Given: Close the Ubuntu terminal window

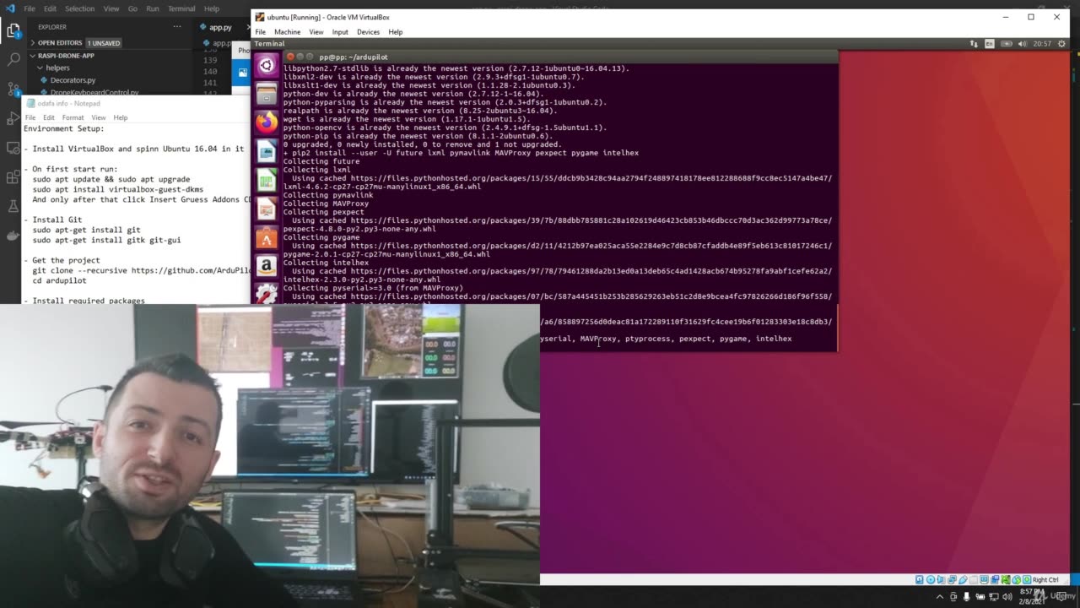Looking at the screenshot, I should click(290, 57).
